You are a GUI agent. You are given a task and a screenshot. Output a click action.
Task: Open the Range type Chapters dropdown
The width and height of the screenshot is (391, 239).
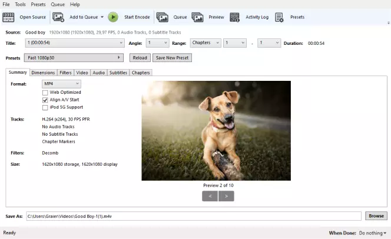coord(206,43)
